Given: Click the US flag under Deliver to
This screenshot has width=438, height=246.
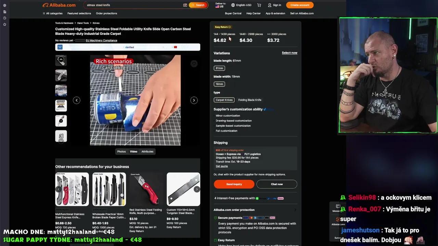Looking at the screenshot, I should 217,6.
